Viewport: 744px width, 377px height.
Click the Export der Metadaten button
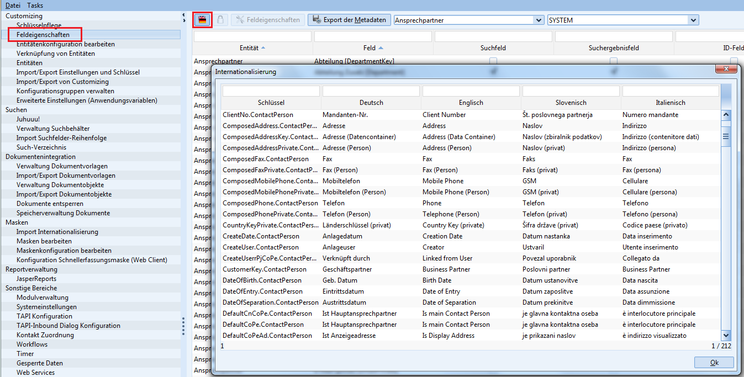(x=349, y=20)
